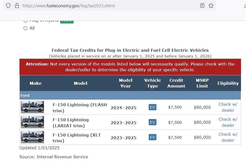246x163 pixels.
Task: Click the green PHEV badge
Action: [x=67, y=20]
